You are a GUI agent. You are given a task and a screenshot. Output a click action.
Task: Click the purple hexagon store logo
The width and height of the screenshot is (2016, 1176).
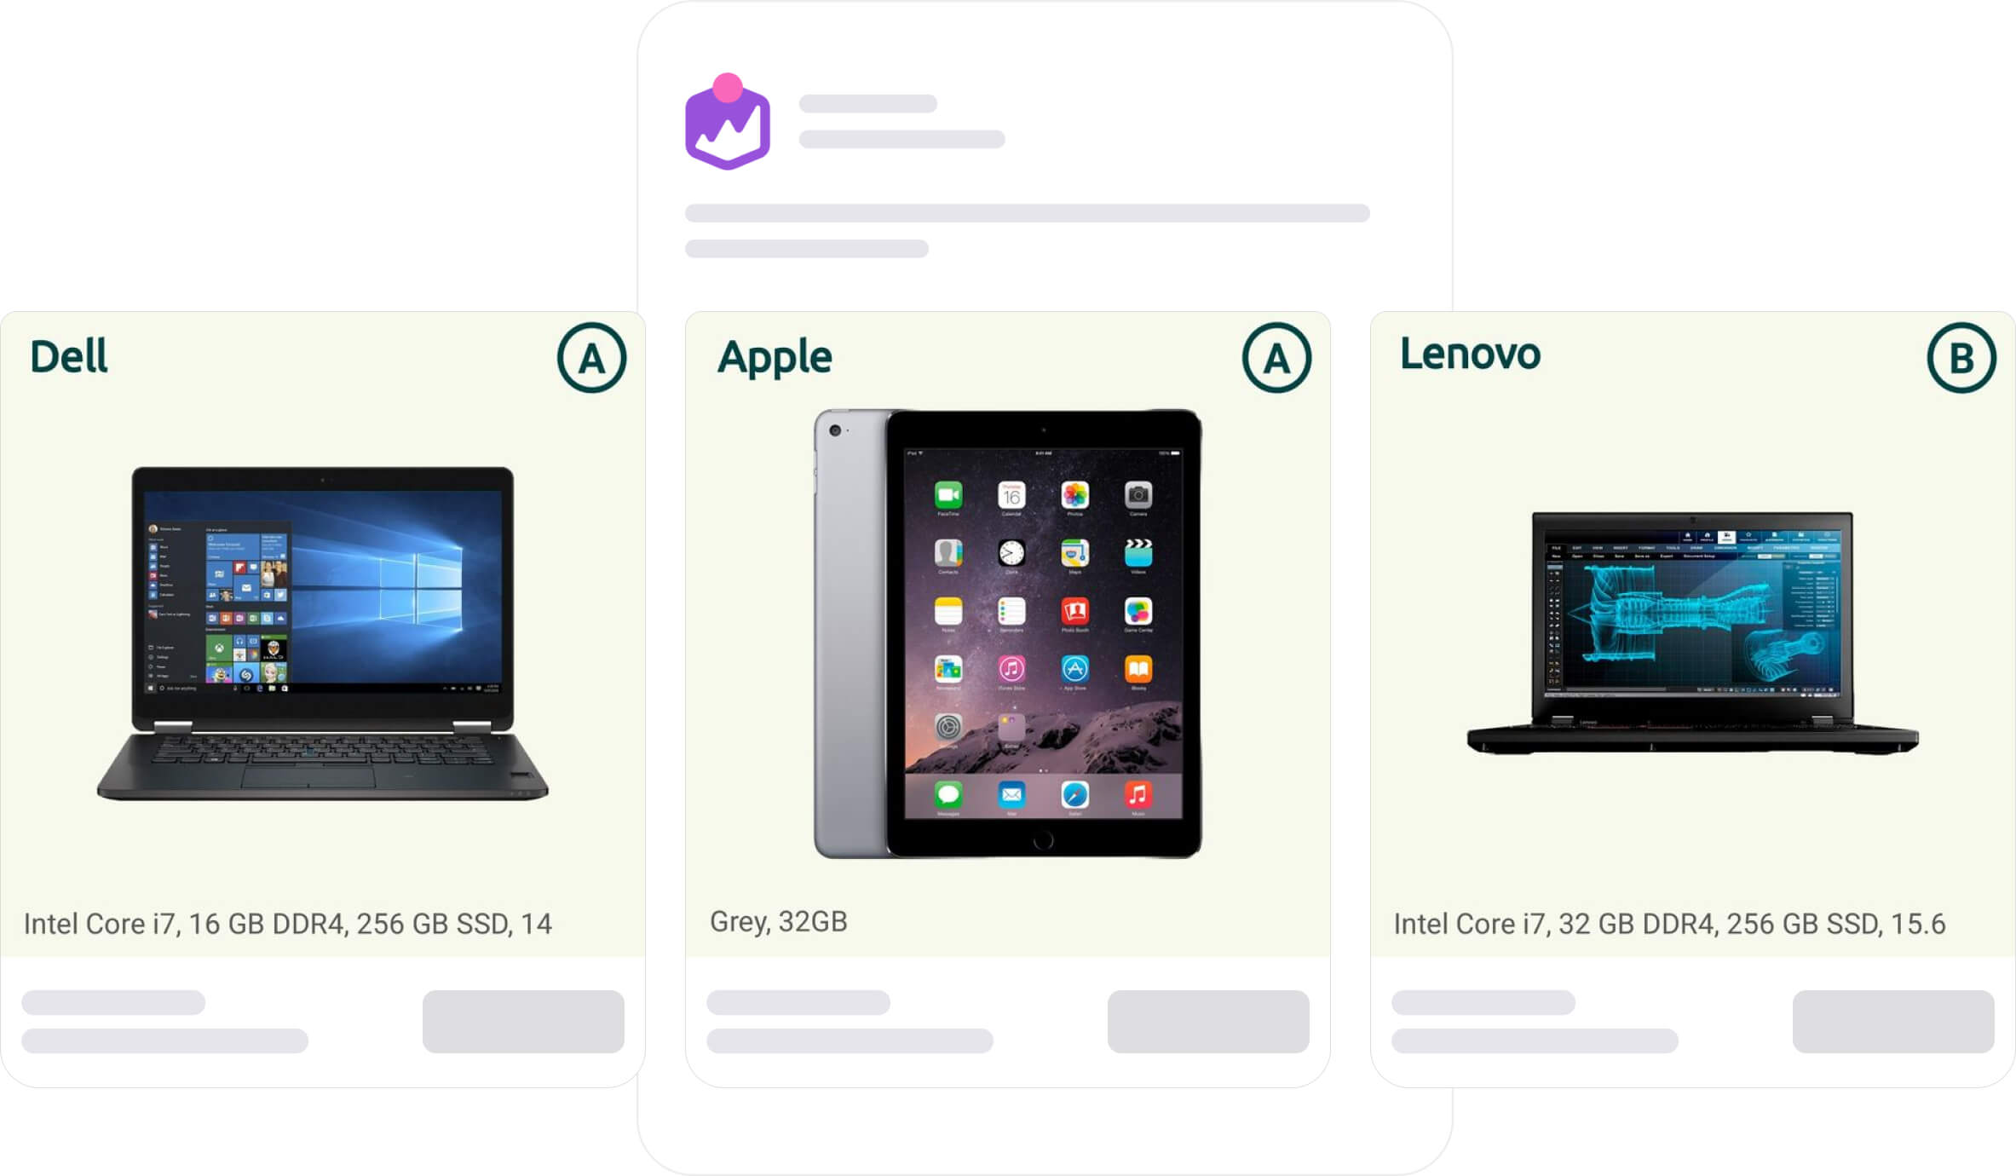point(728,123)
